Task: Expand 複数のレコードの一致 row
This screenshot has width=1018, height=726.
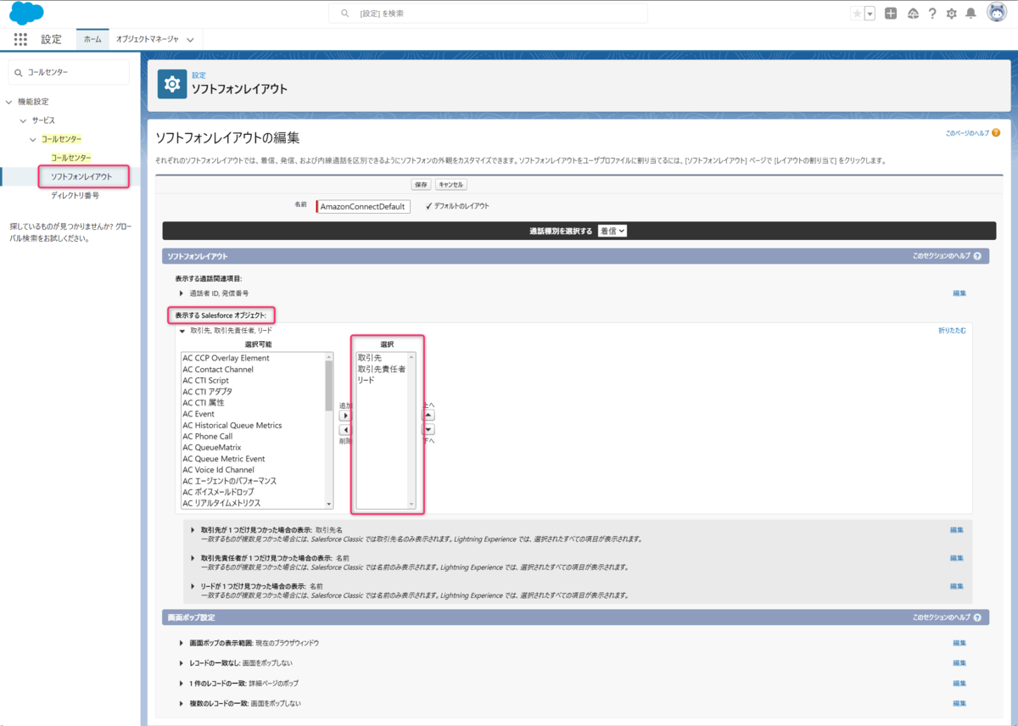Action: [181, 703]
